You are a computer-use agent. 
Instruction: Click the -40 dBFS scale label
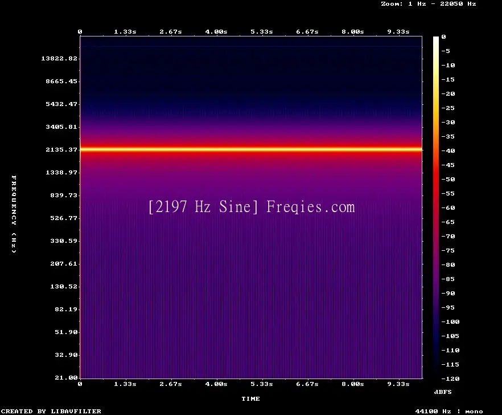click(448, 150)
